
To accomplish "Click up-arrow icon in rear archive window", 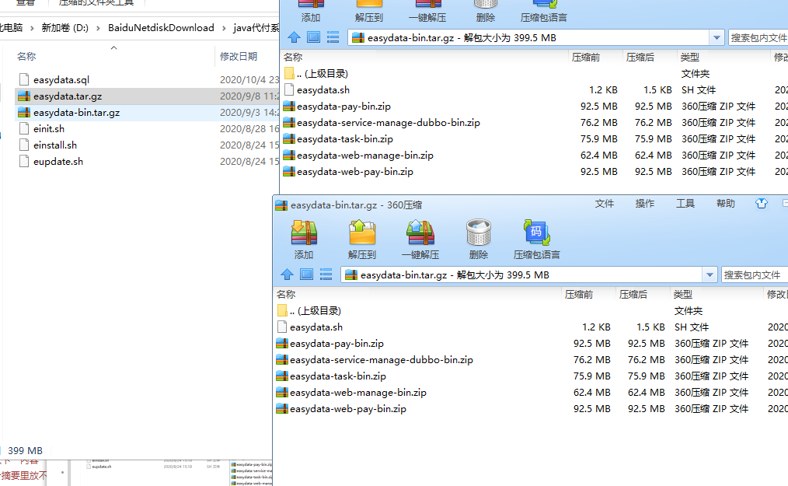I will (x=294, y=37).
